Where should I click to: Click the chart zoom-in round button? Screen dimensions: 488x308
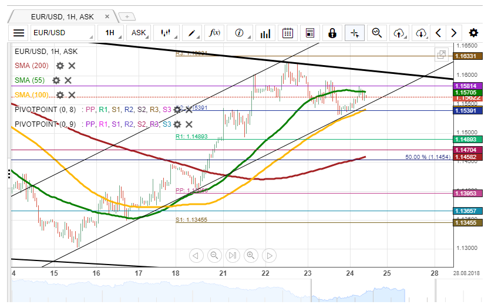tap(251, 255)
